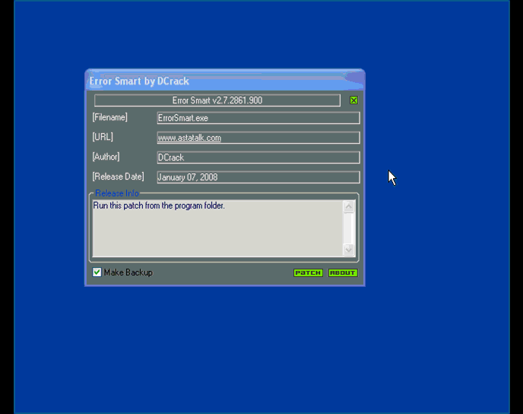
Task: Click the Release Info group heading
Action: pos(117,194)
